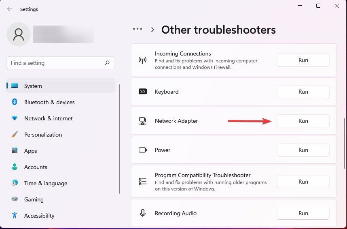Click the user profile avatar icon
Image resolution: width=347 pixels, height=229 pixels.
coord(19,34)
